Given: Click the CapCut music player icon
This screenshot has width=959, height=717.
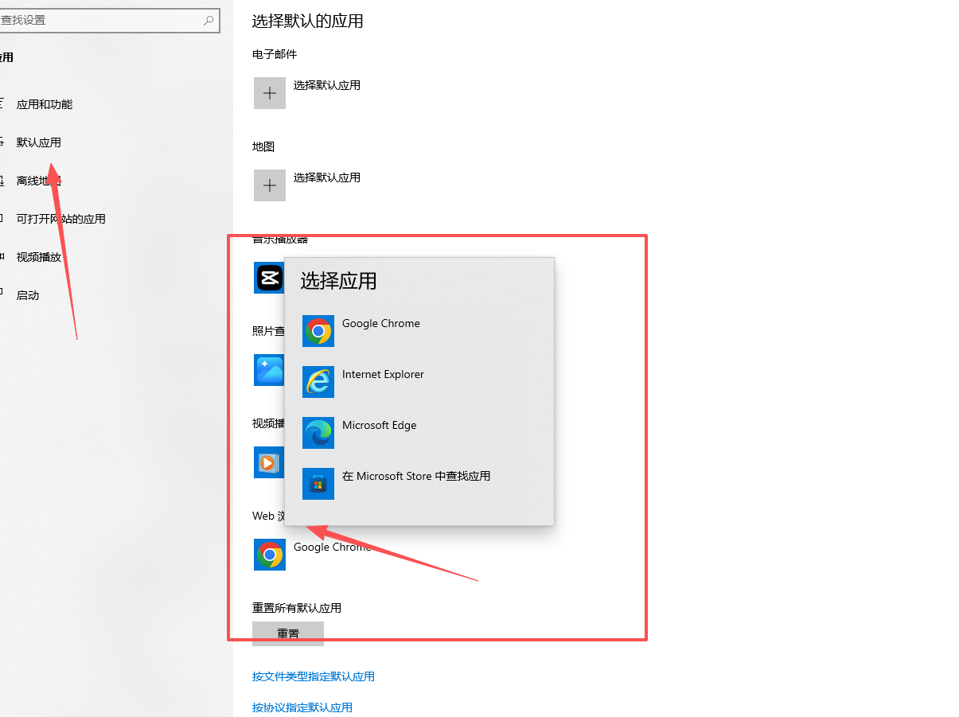Looking at the screenshot, I should 269,278.
